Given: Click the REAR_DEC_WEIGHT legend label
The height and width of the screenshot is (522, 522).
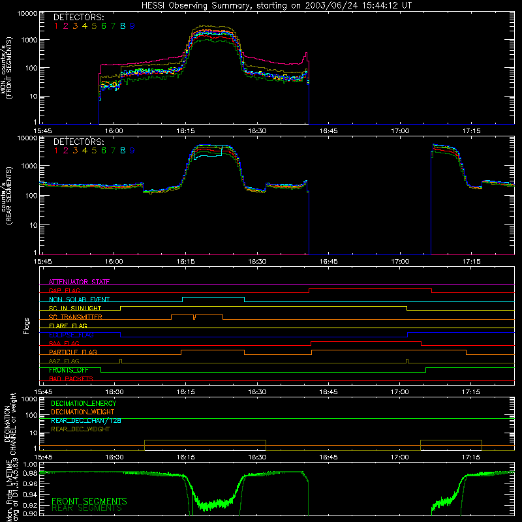Looking at the screenshot, I should coord(80,429).
